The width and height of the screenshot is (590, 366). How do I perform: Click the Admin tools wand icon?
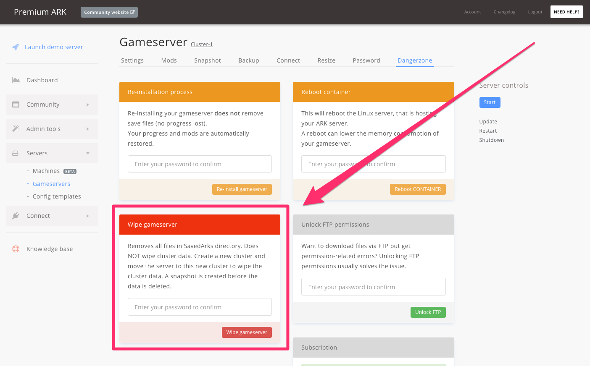[x=16, y=129]
